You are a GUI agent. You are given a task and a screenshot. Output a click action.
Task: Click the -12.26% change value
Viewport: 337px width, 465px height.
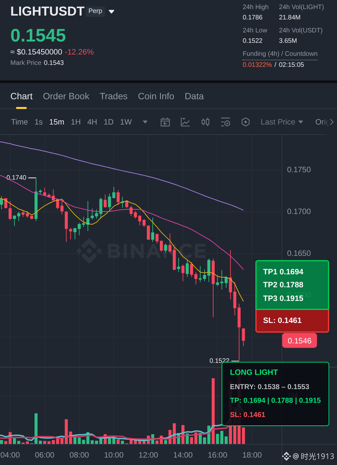click(79, 52)
